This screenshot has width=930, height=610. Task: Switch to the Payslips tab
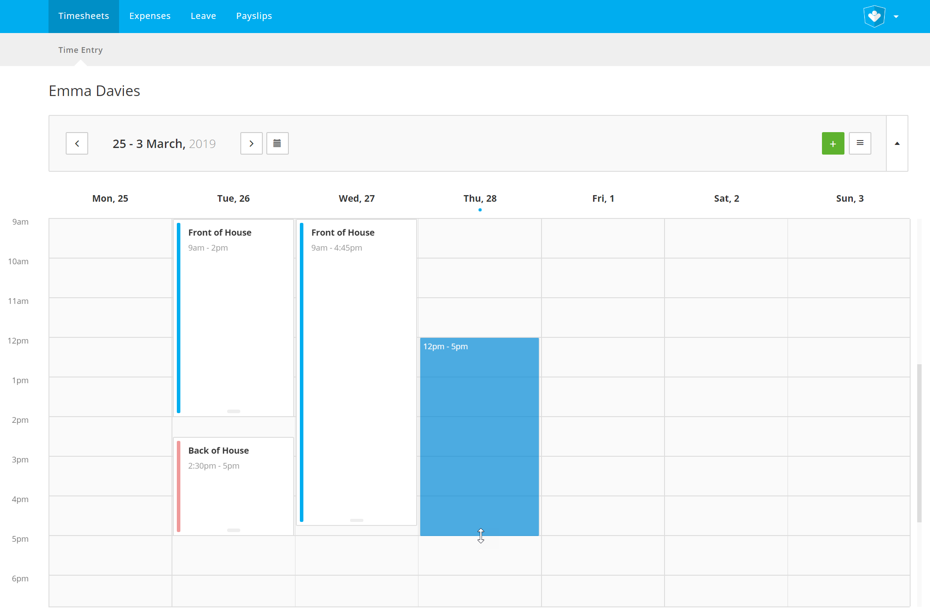(x=254, y=16)
